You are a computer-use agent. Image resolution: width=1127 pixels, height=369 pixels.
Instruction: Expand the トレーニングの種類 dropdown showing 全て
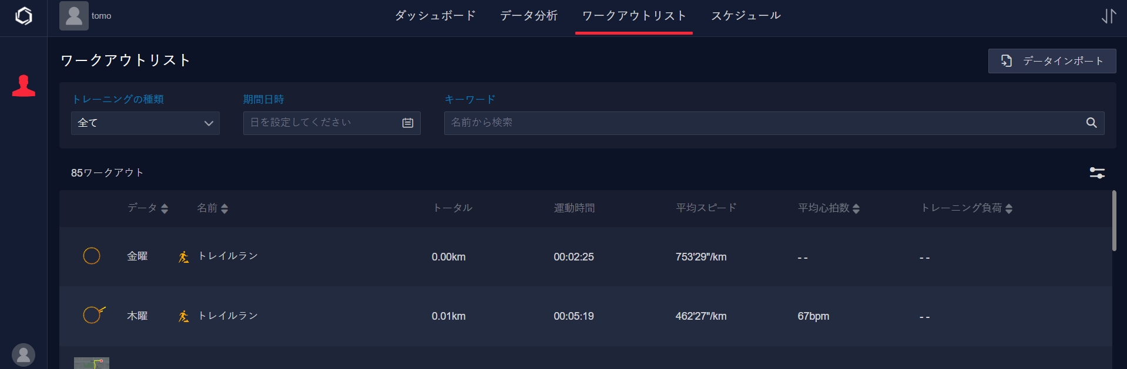[x=145, y=123]
